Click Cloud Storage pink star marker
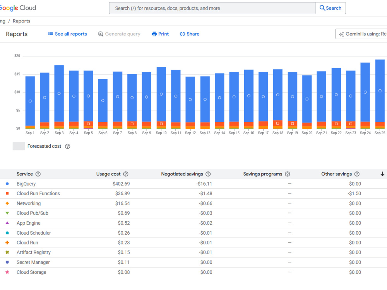The height and width of the screenshot is (290, 387). tap(7, 272)
